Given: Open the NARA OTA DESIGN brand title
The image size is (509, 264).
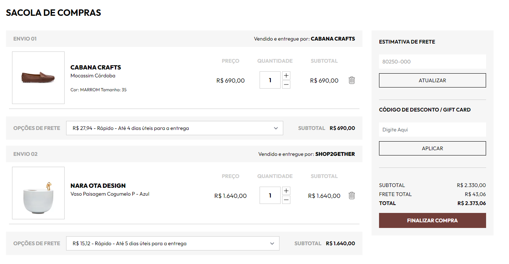Looking at the screenshot, I should click(x=98, y=186).
